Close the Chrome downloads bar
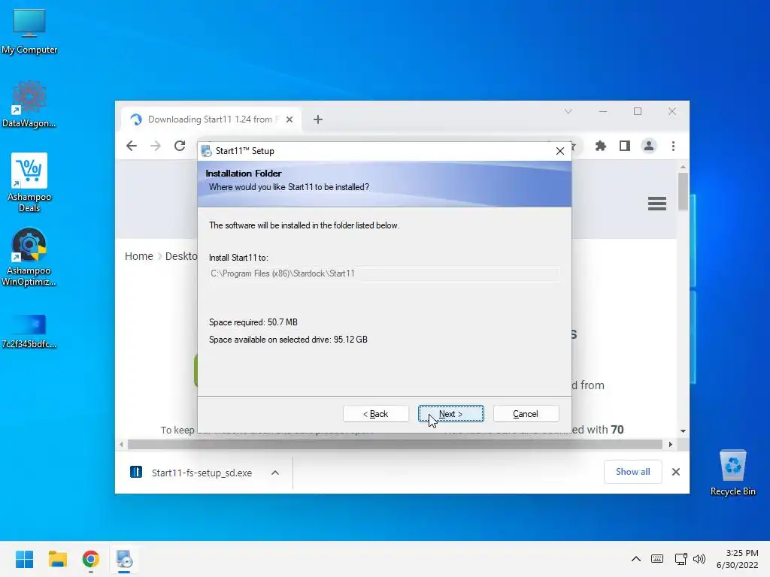 click(676, 472)
